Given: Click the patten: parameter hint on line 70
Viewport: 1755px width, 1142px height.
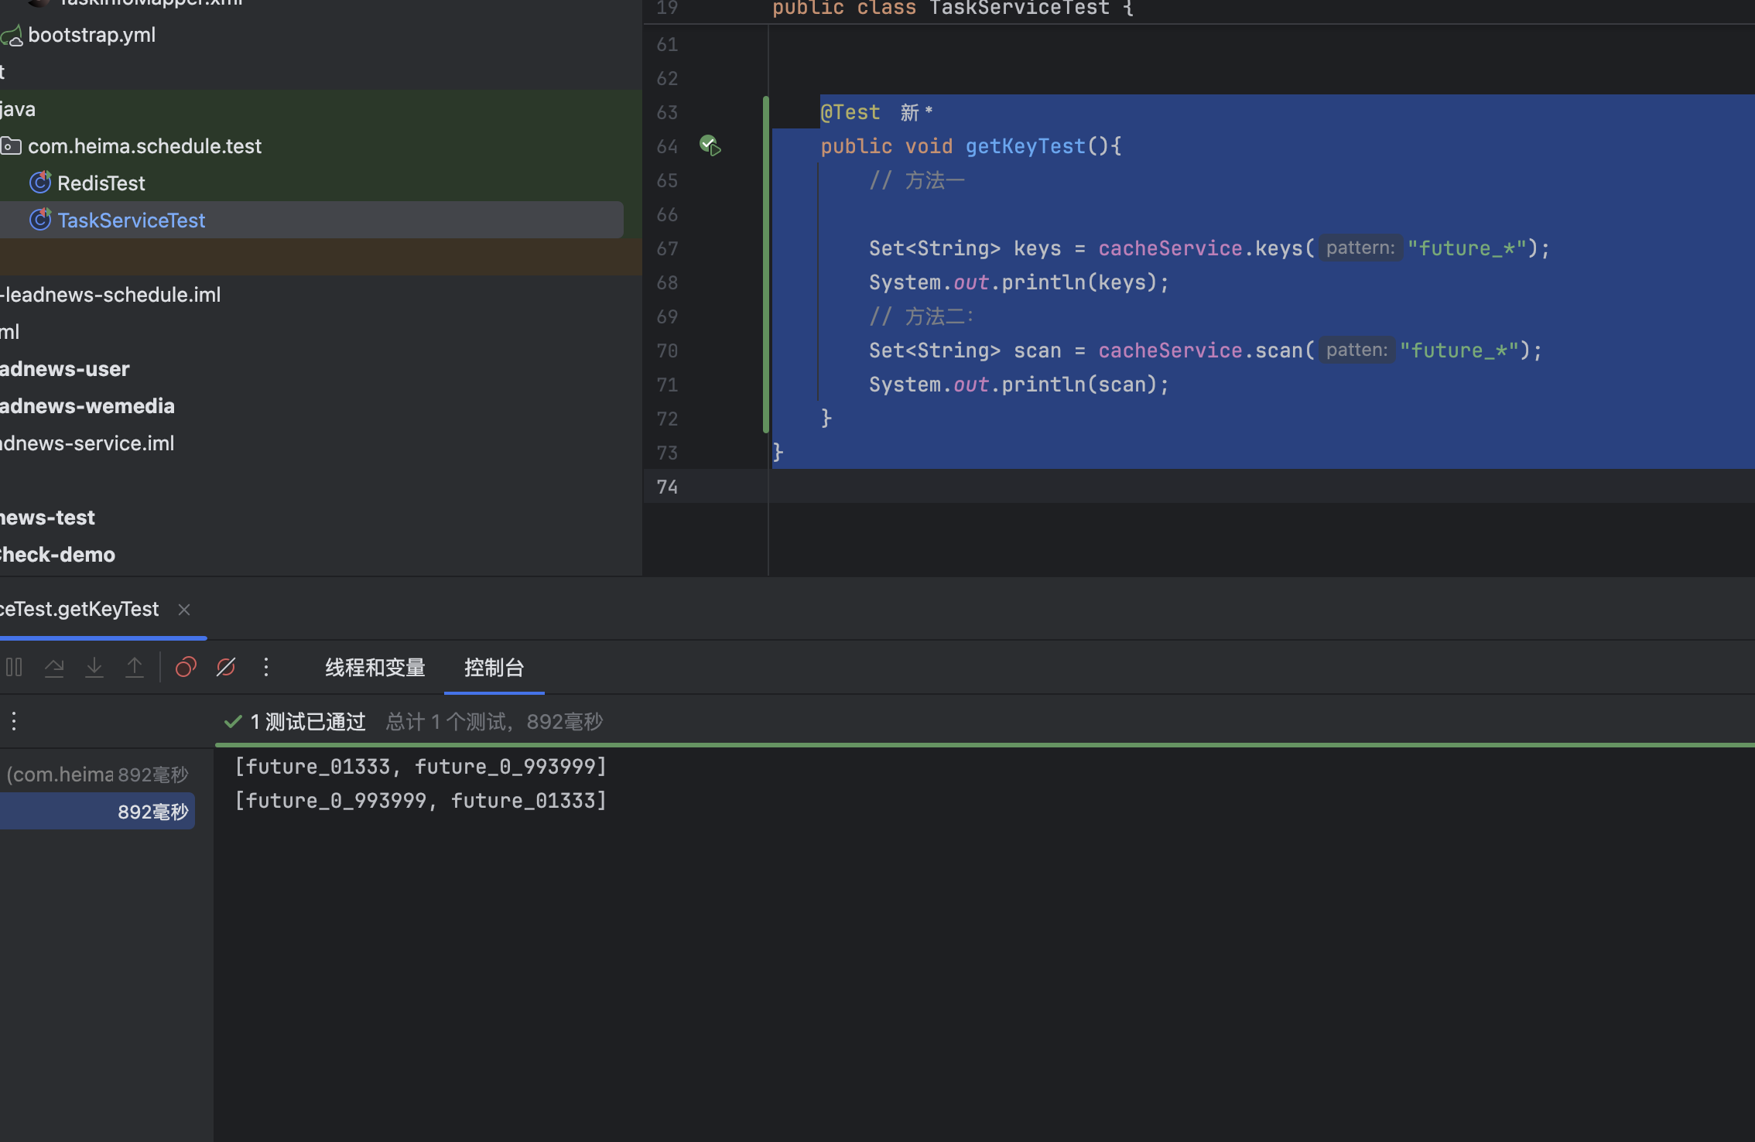Looking at the screenshot, I should point(1356,350).
